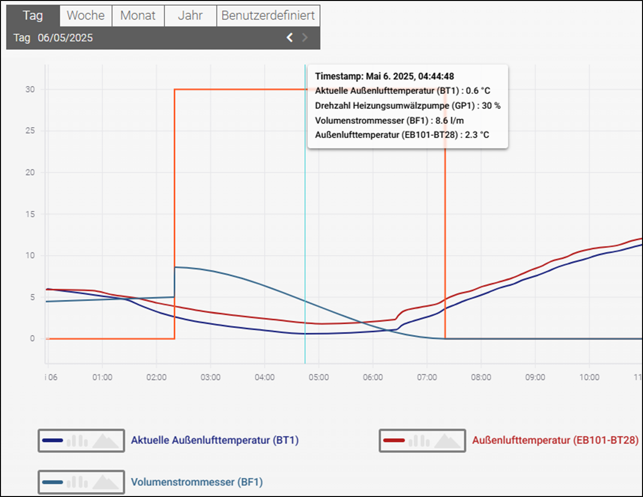Set Volumenstrommesser (BF1) to bar chart
This screenshot has height=497, width=643.
pos(77,482)
